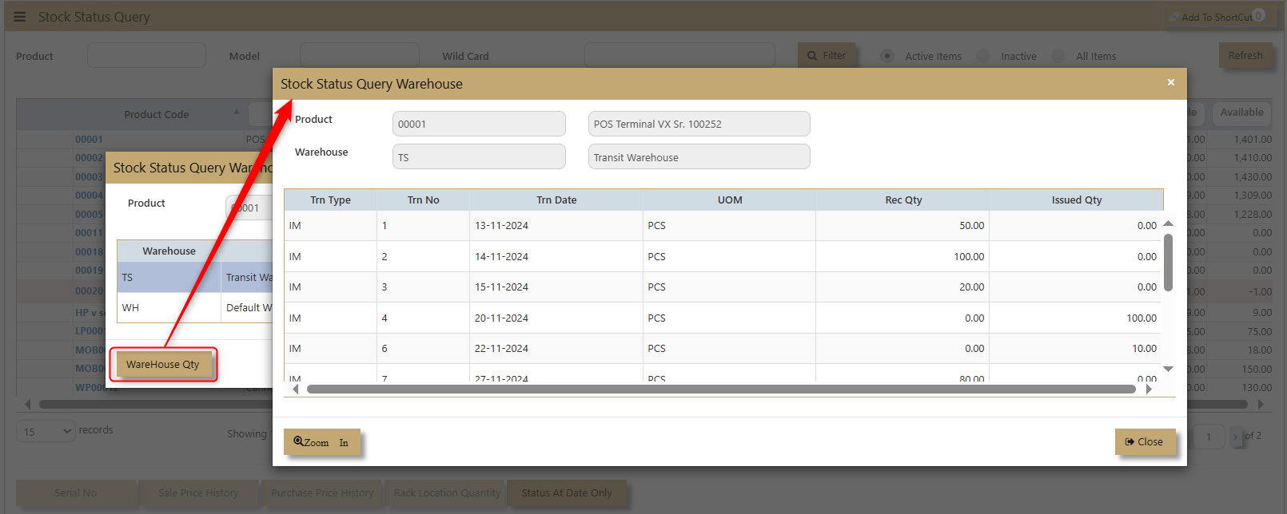Open product code 00019 link in background grid

(x=89, y=271)
